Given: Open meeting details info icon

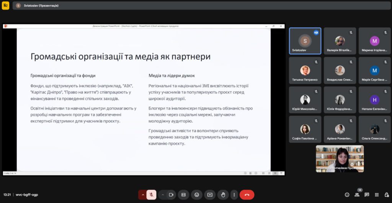Looking at the screenshot, I should click(x=347, y=195).
